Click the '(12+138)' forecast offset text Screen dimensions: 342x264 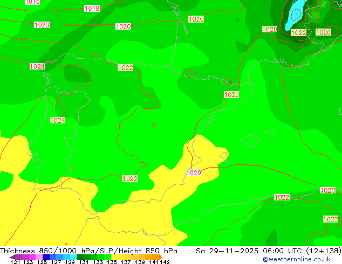[x=324, y=251]
